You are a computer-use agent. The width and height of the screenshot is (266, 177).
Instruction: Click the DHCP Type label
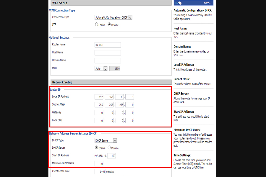click(x=58, y=140)
